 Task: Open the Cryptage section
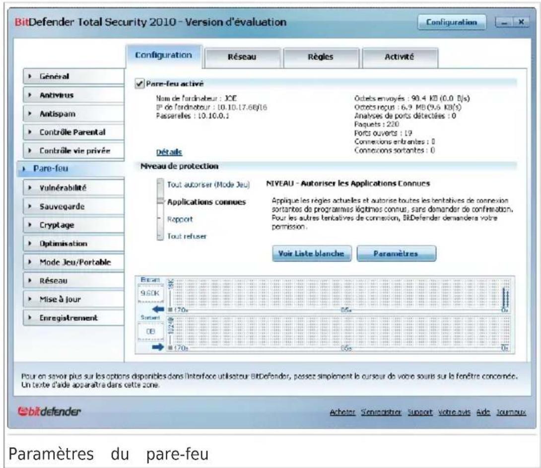[x=73, y=225]
